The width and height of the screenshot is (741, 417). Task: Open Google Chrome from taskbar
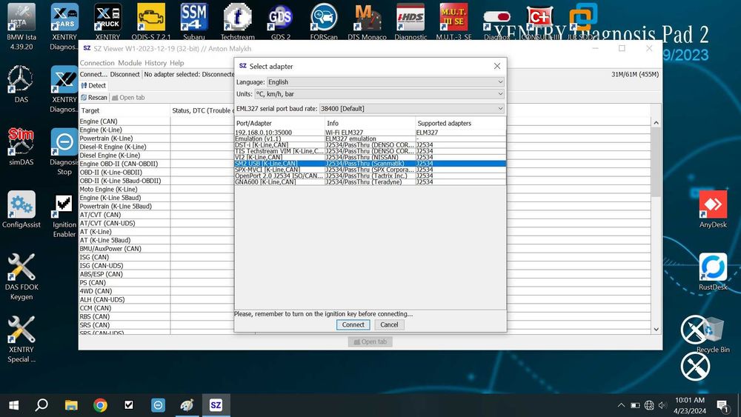point(100,404)
